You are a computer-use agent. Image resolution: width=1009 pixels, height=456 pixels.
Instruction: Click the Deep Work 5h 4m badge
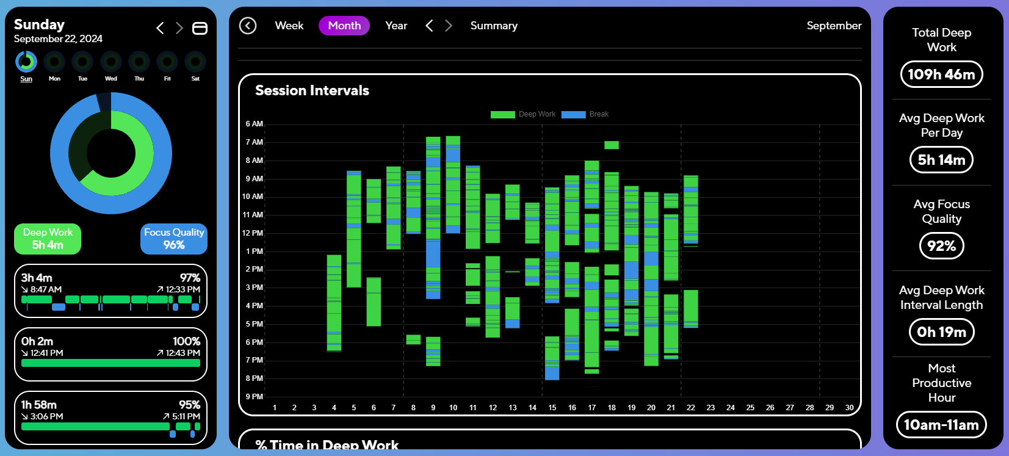48,239
